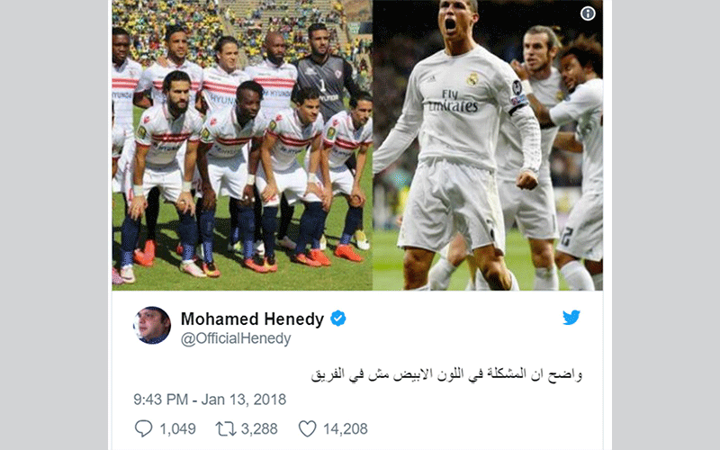Screen dimensions: 720x450
Task: Click the Real Madrid crest on the jersey
Action: click(x=472, y=79)
